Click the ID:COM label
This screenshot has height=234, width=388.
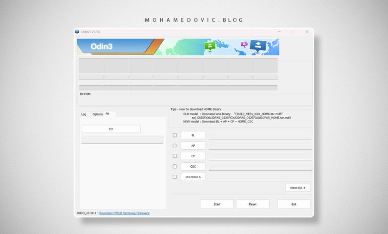(x=85, y=94)
